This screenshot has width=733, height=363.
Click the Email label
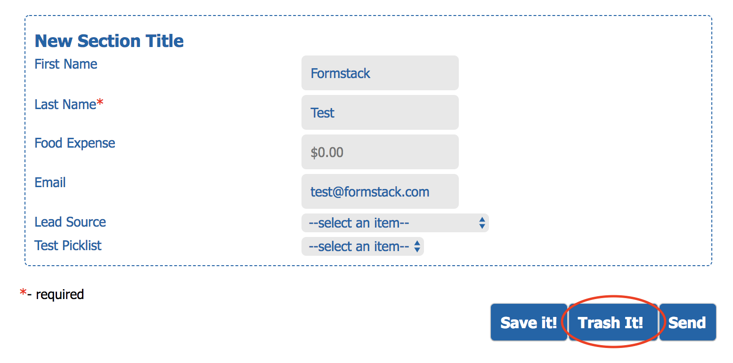[x=50, y=182]
